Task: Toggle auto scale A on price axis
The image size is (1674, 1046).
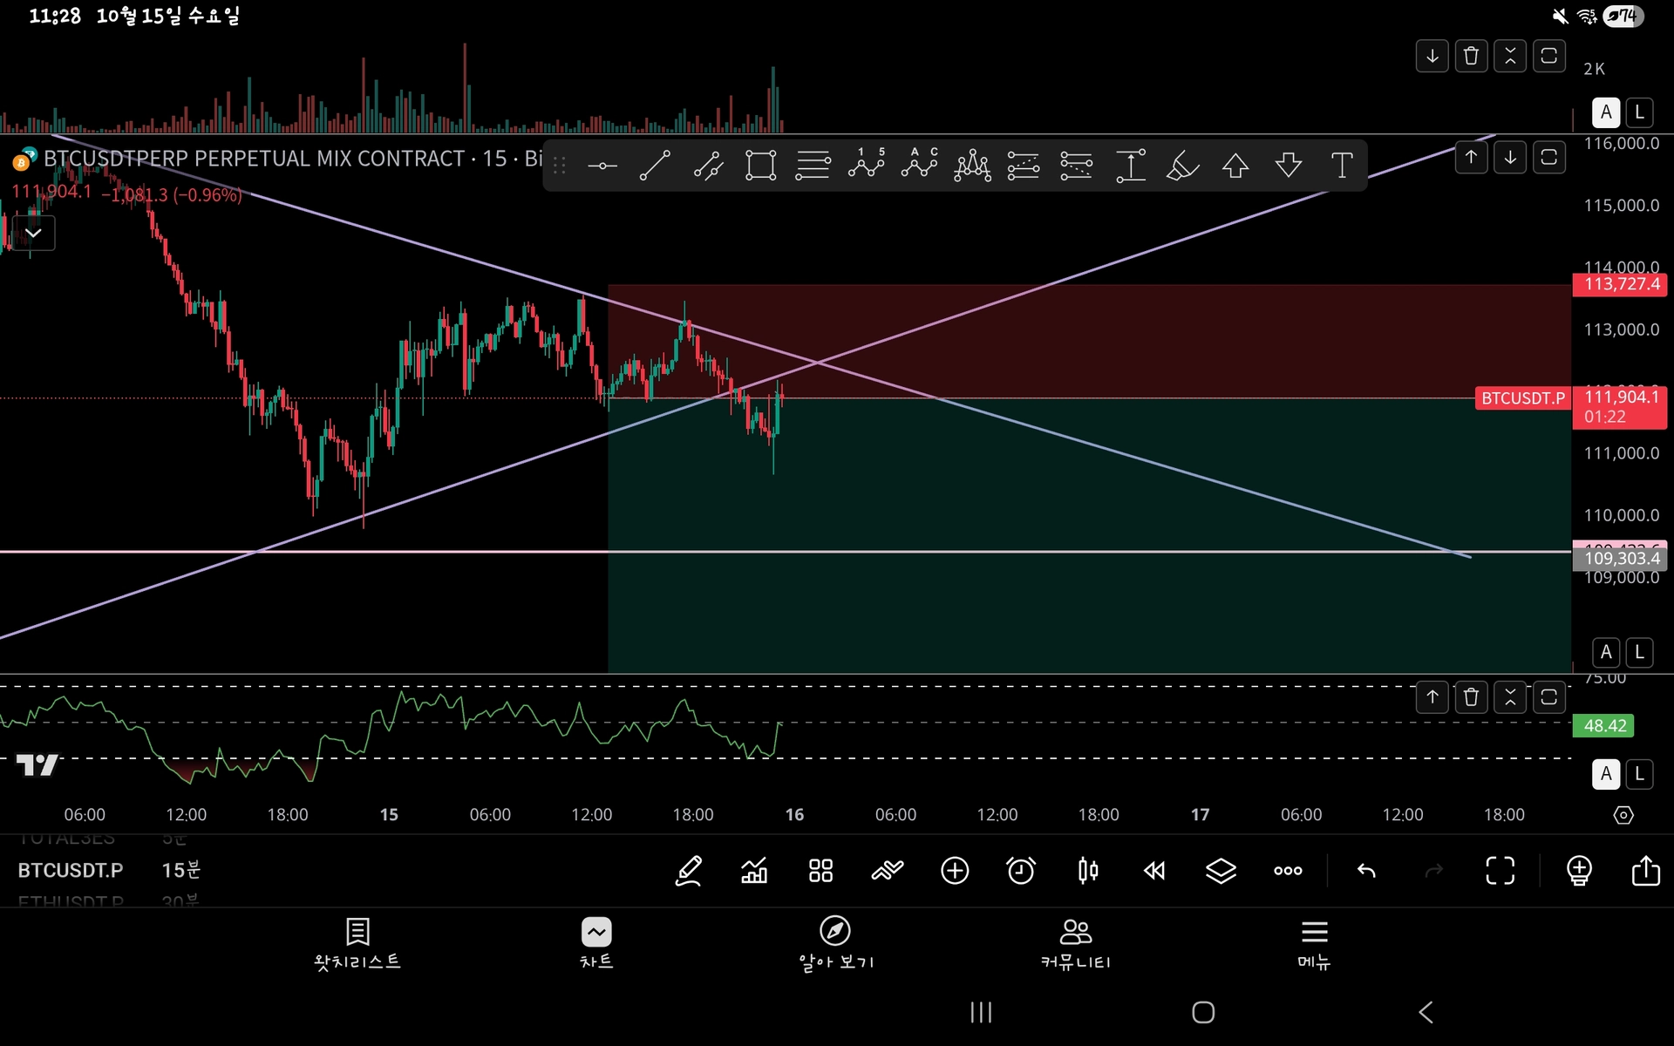Action: coord(1606,652)
